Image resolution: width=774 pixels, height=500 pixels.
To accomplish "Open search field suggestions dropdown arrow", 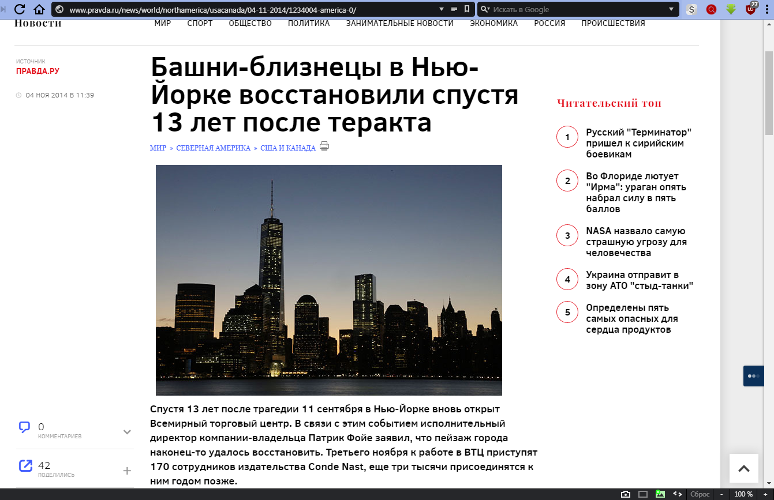I will (x=671, y=9).
